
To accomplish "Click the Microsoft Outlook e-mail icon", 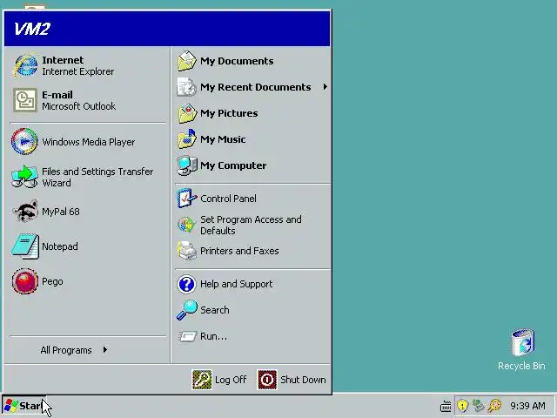I will 25,100.
